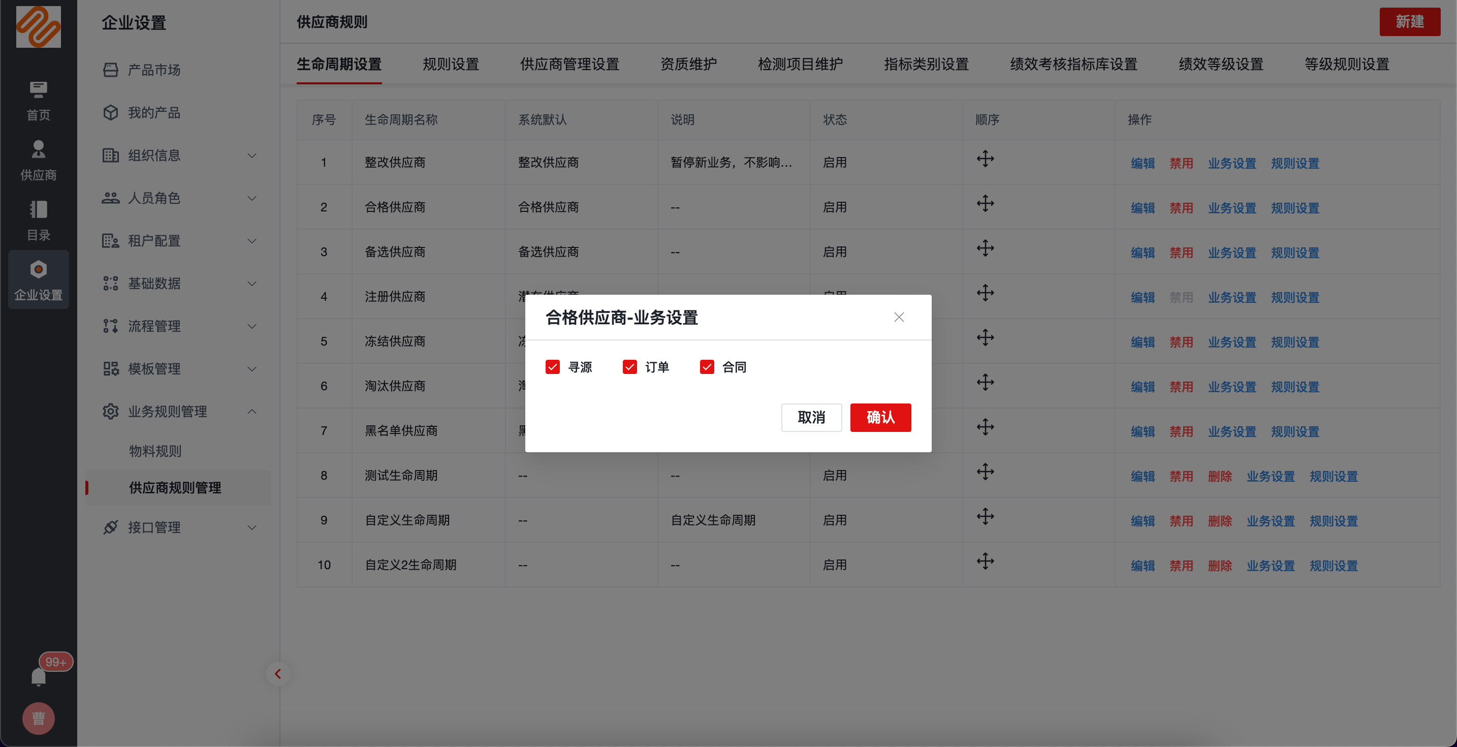
Task: Click the 确认 button in dialog
Action: (x=880, y=418)
